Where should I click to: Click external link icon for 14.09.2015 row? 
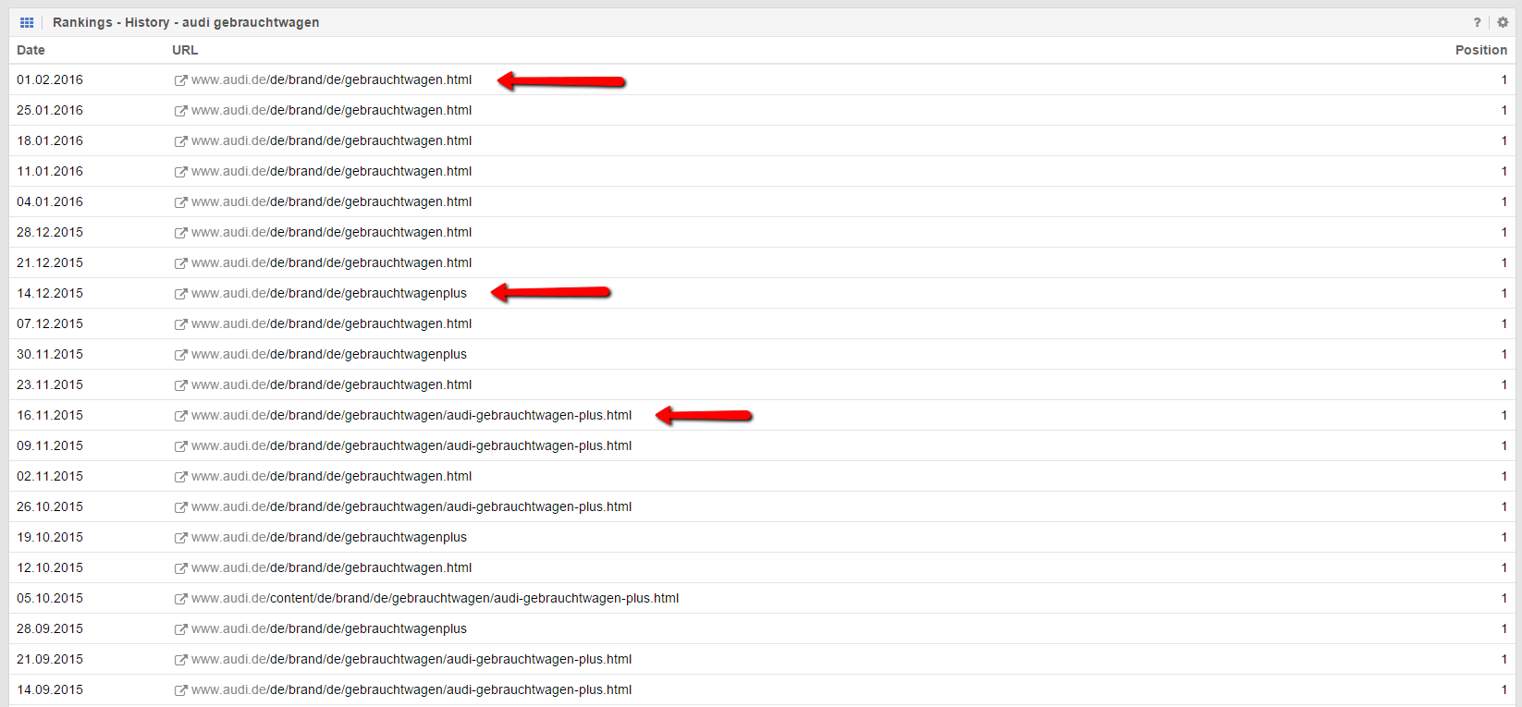(x=180, y=690)
